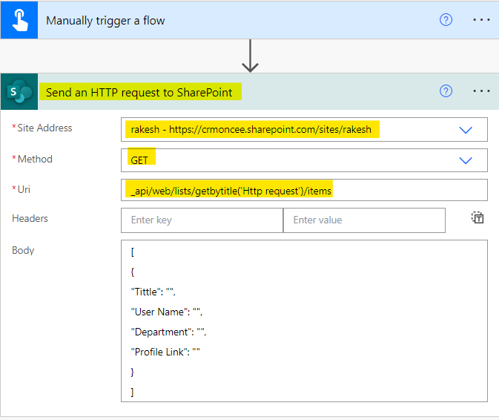Click inside the Body text area
Viewport: 499px width, 420px height.
(x=304, y=321)
